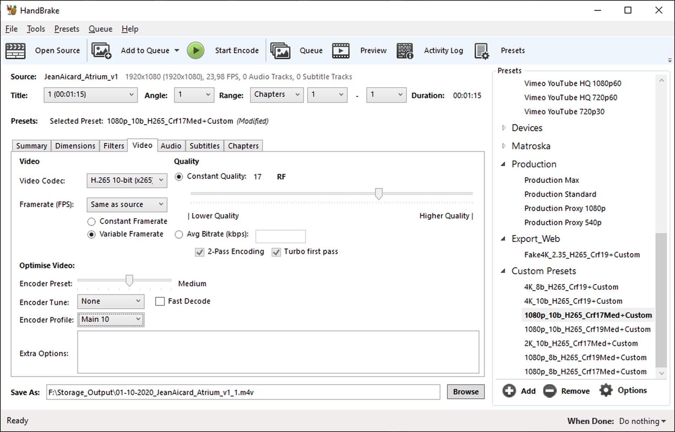Image resolution: width=675 pixels, height=432 pixels.
Task: Open the Tools menu
Action: pos(36,29)
